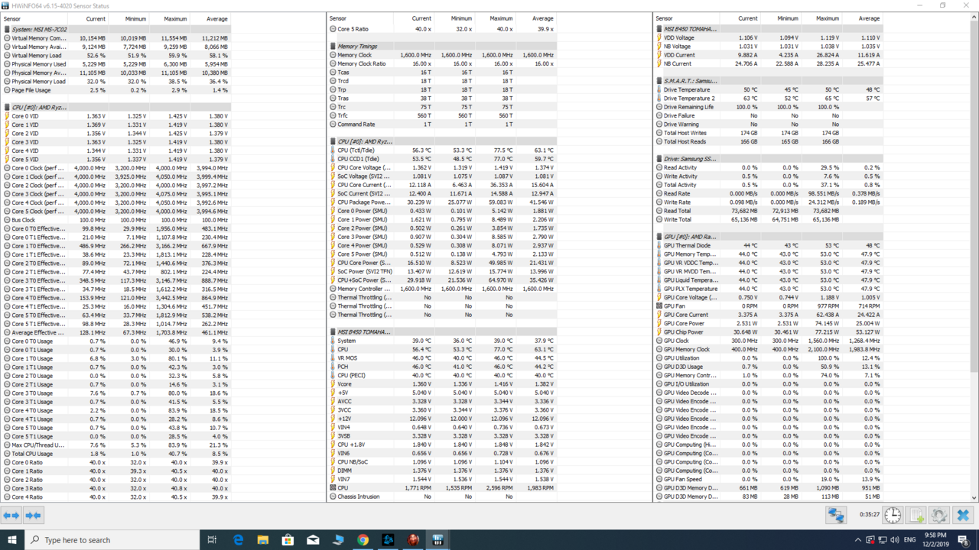Click the icon beside Chassis Intrusion
Viewport: 979px width, 550px height.
tap(333, 497)
